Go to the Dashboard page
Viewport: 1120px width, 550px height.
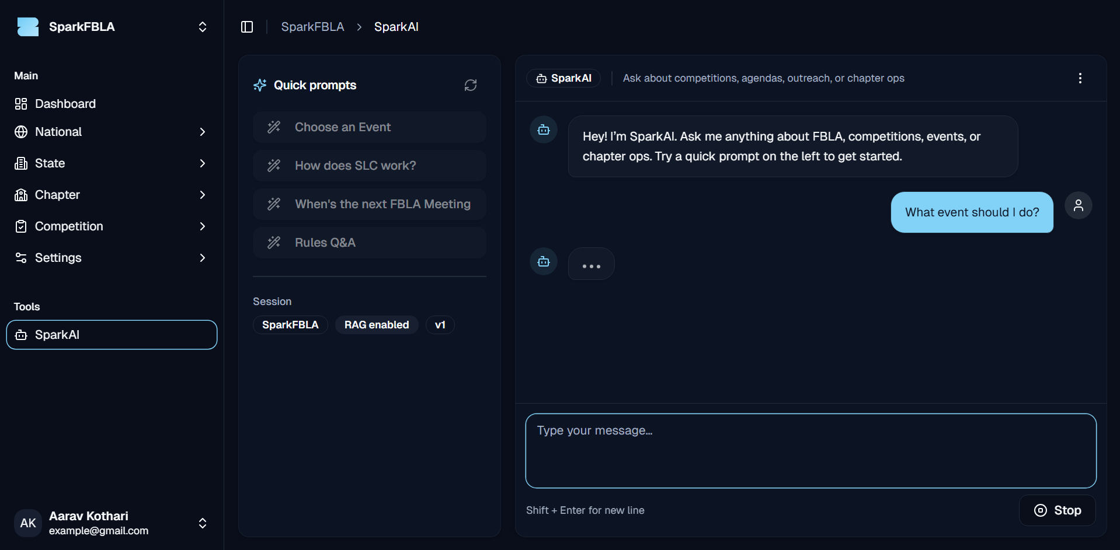click(112, 104)
